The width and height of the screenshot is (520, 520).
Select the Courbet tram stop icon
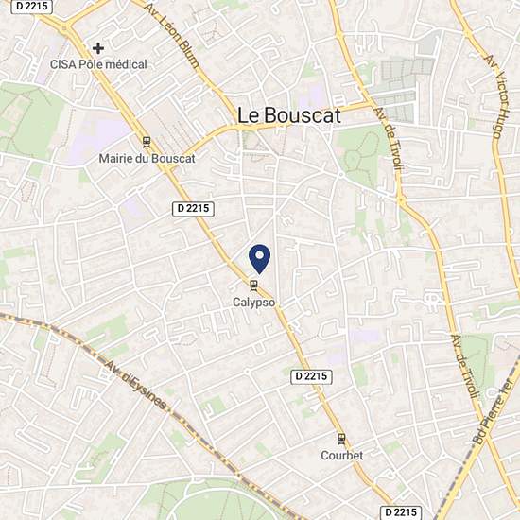[x=341, y=439]
